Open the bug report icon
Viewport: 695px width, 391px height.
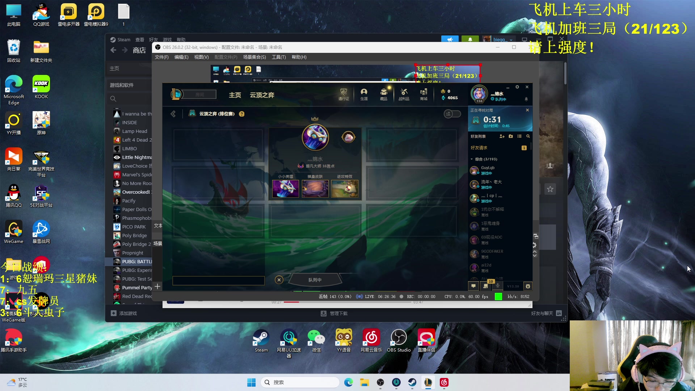point(528,286)
